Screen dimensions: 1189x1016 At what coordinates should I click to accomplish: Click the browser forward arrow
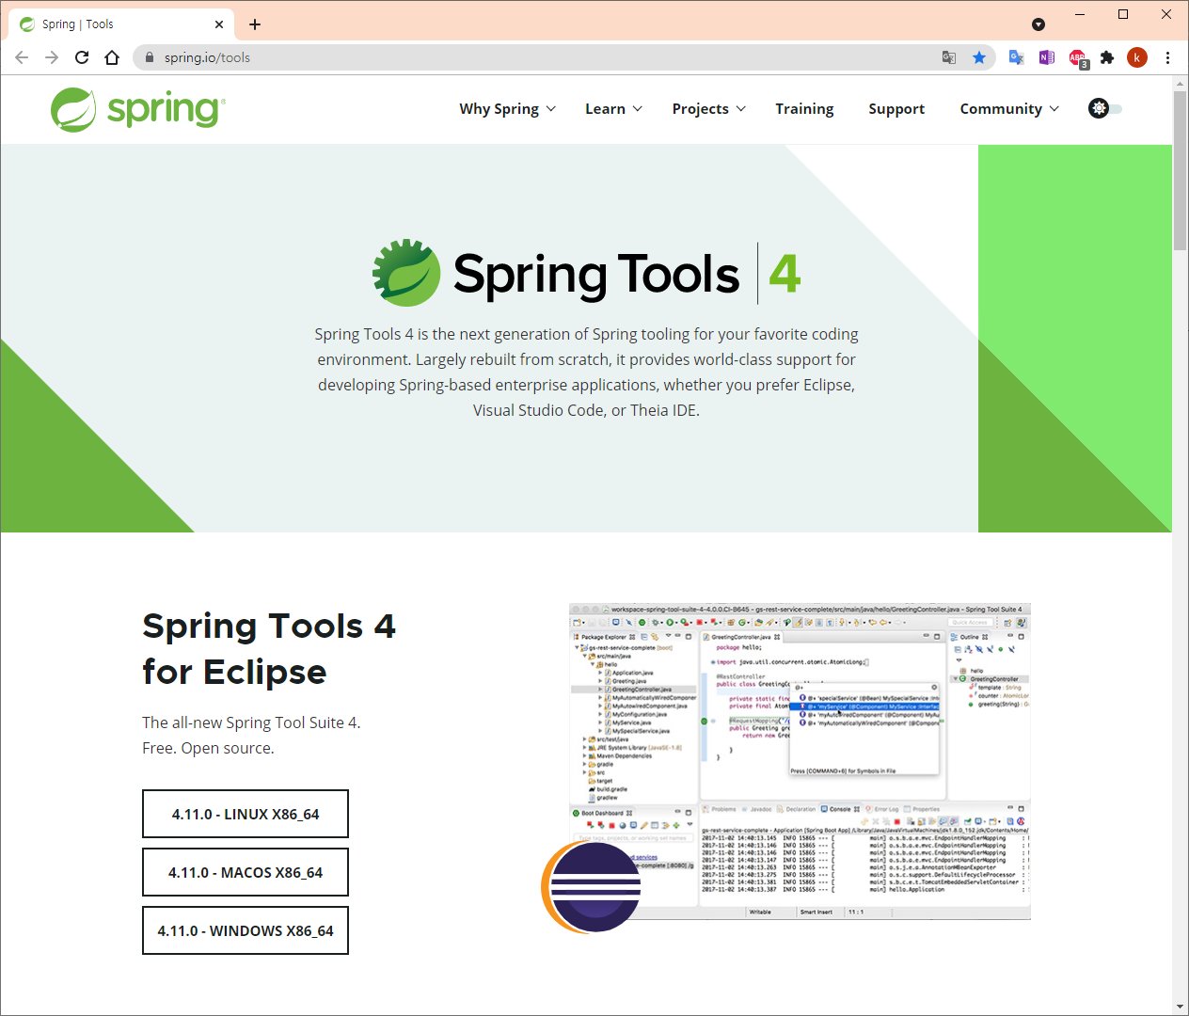52,57
